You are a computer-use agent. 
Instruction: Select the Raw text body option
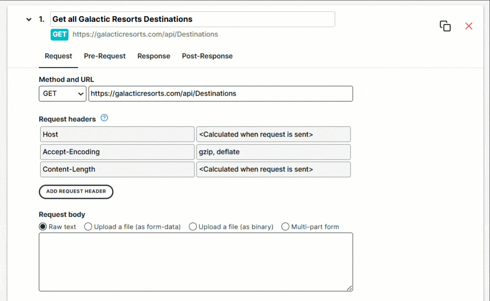tap(43, 227)
